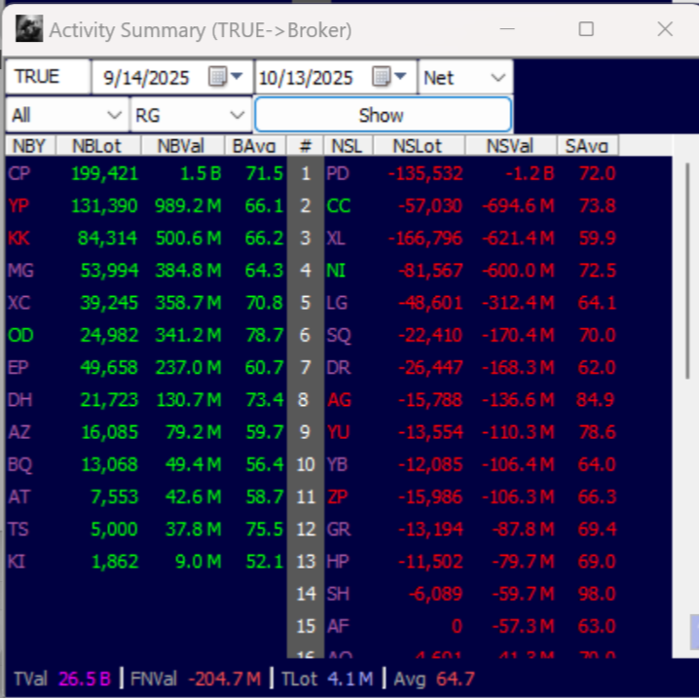Screen dimensions: 699x698
Task: Click the TRUE stock code input field
Action: tap(48, 77)
